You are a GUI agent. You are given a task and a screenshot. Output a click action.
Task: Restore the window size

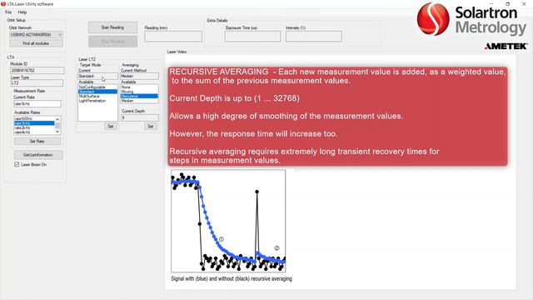click(x=508, y=4)
